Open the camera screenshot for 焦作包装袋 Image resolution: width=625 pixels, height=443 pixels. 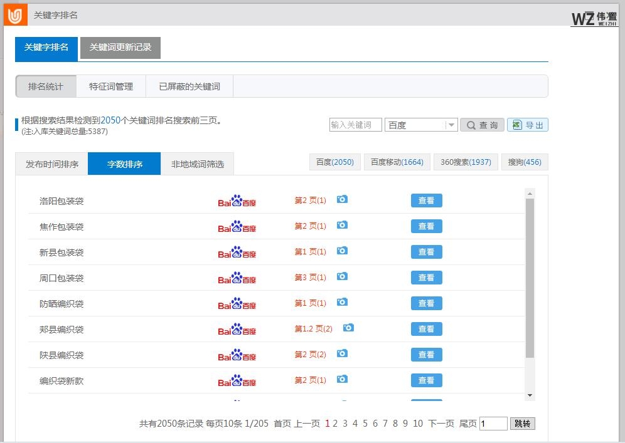[342, 225]
